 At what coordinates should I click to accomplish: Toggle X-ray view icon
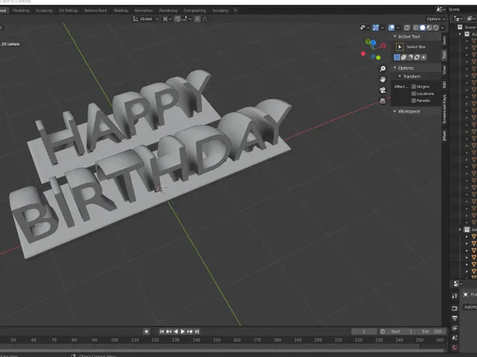click(x=407, y=28)
